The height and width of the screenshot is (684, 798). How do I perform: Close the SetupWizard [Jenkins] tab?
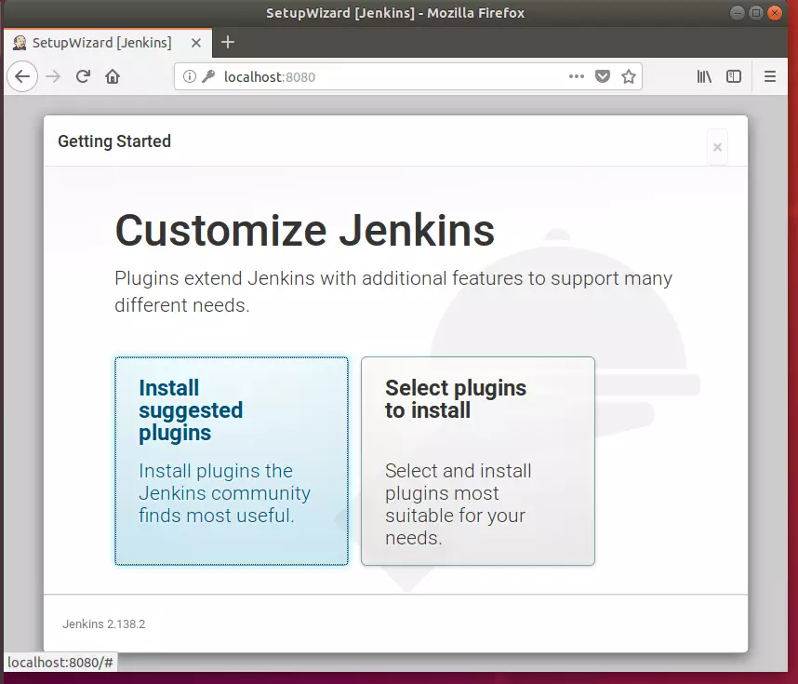pos(196,43)
